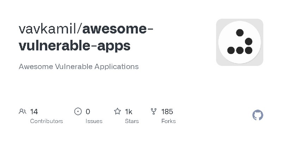
Task: Click the fork count 185
Action: tap(167, 112)
